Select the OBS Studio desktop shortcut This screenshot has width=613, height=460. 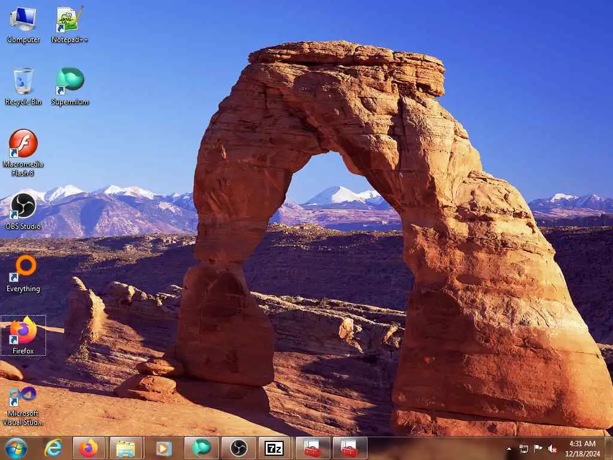[23, 211]
